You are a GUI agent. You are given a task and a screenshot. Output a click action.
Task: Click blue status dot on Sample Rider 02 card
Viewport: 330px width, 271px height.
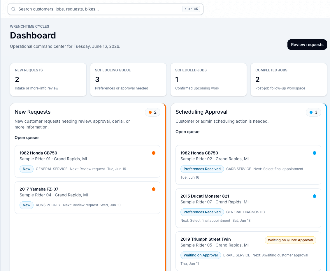(x=315, y=153)
